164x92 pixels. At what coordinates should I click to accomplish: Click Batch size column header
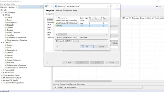[x=135, y=18]
